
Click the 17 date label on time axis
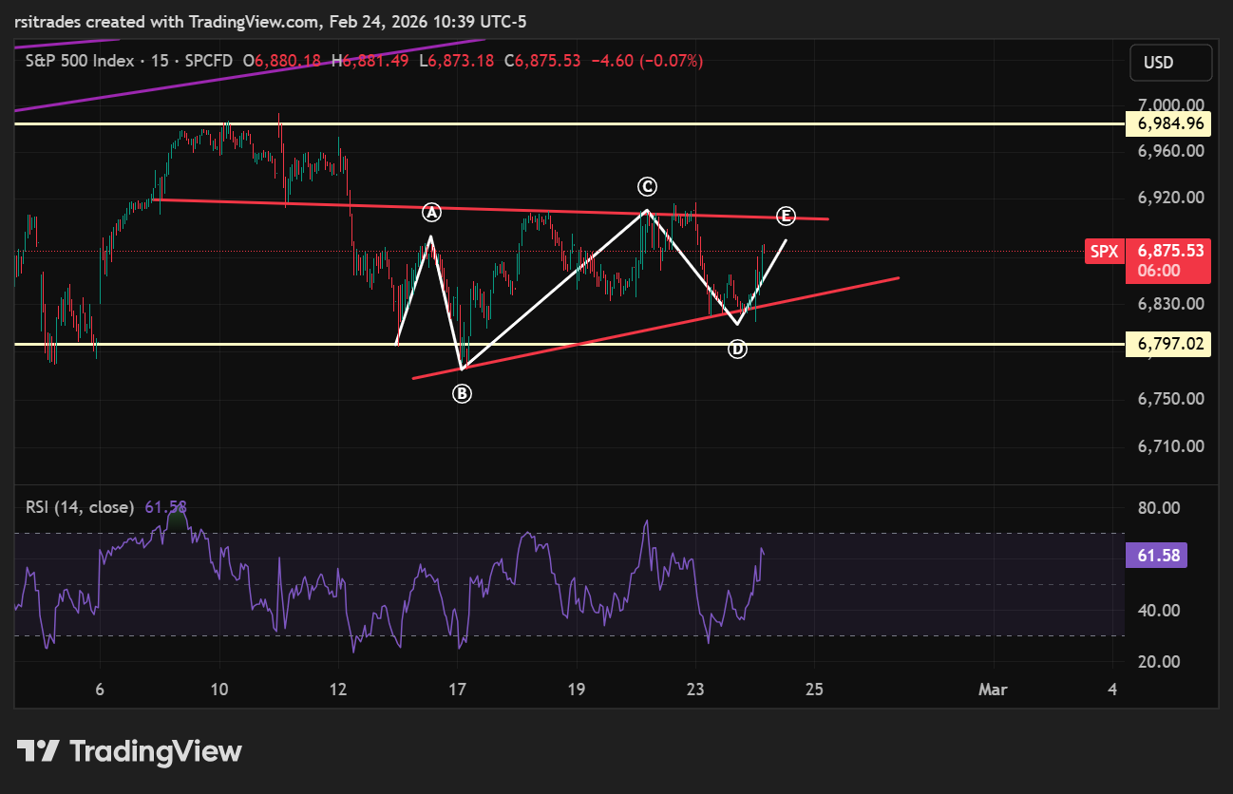tap(458, 690)
